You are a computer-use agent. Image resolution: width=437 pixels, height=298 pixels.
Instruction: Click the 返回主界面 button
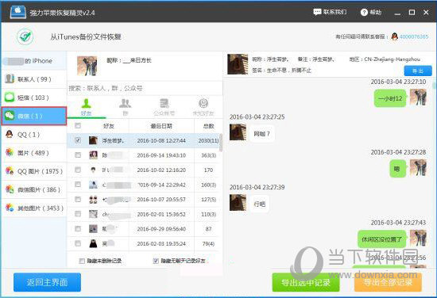[x=47, y=282]
